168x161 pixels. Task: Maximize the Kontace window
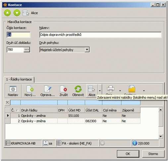158,5
